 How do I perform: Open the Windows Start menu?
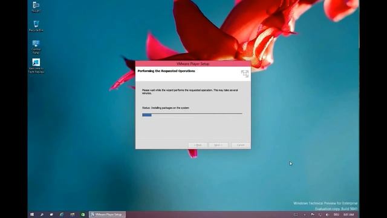click(32, 214)
